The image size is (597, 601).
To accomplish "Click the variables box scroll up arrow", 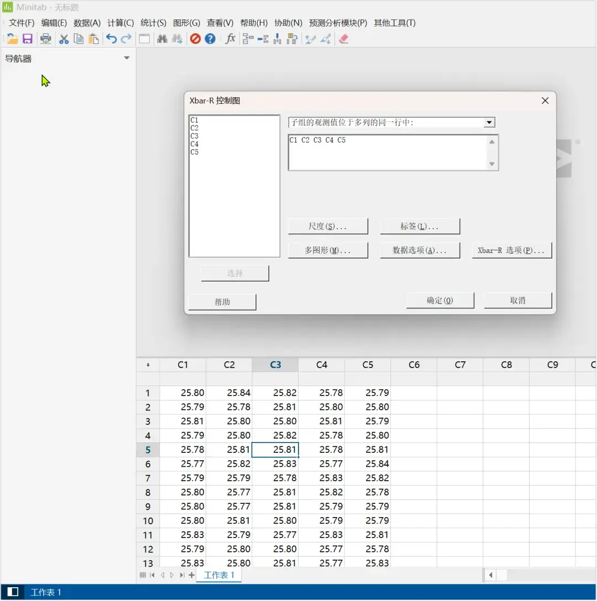I will [x=492, y=142].
